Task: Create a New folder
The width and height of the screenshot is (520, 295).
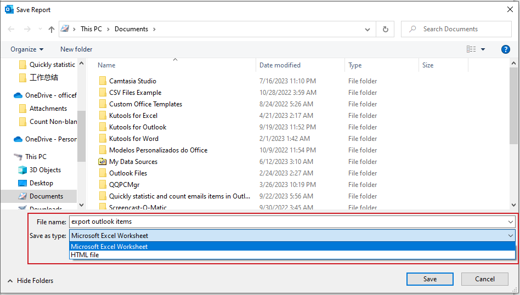Action: [x=76, y=49]
